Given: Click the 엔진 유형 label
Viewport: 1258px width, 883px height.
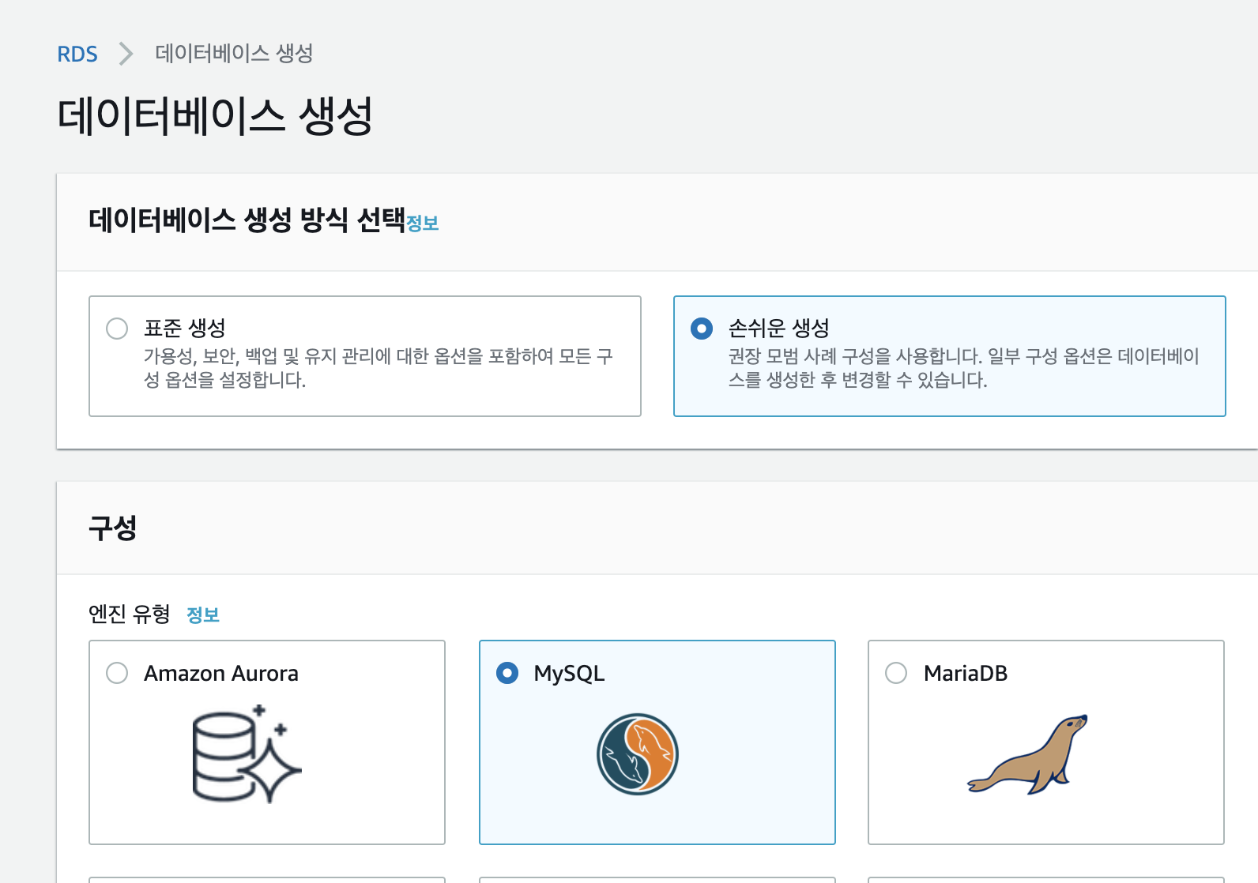Looking at the screenshot, I should pos(130,614).
